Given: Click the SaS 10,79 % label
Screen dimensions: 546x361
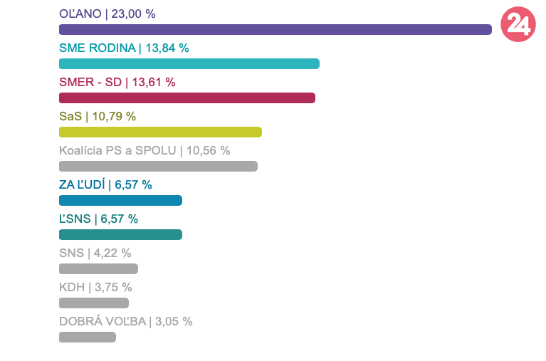Looking at the screenshot, I should 98,116.
